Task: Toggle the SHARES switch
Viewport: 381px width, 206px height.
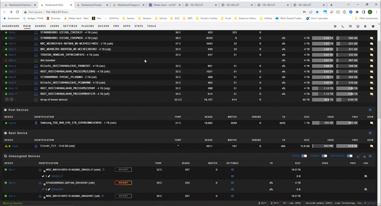Action: click(x=324, y=156)
